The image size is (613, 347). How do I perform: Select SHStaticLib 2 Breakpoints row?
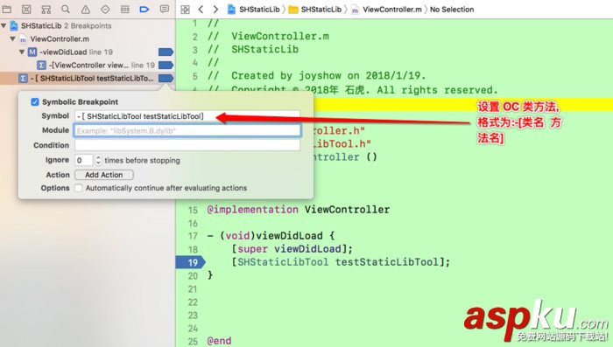pos(87,25)
